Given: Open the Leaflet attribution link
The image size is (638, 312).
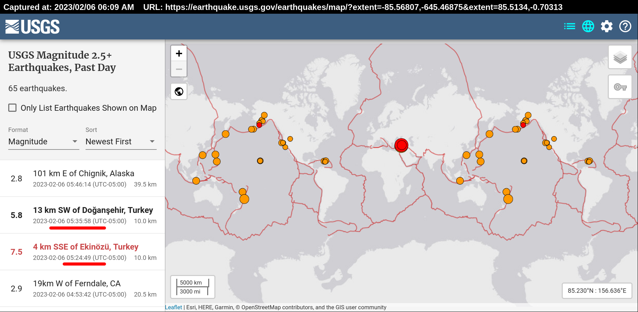Looking at the screenshot, I should click(x=174, y=307).
